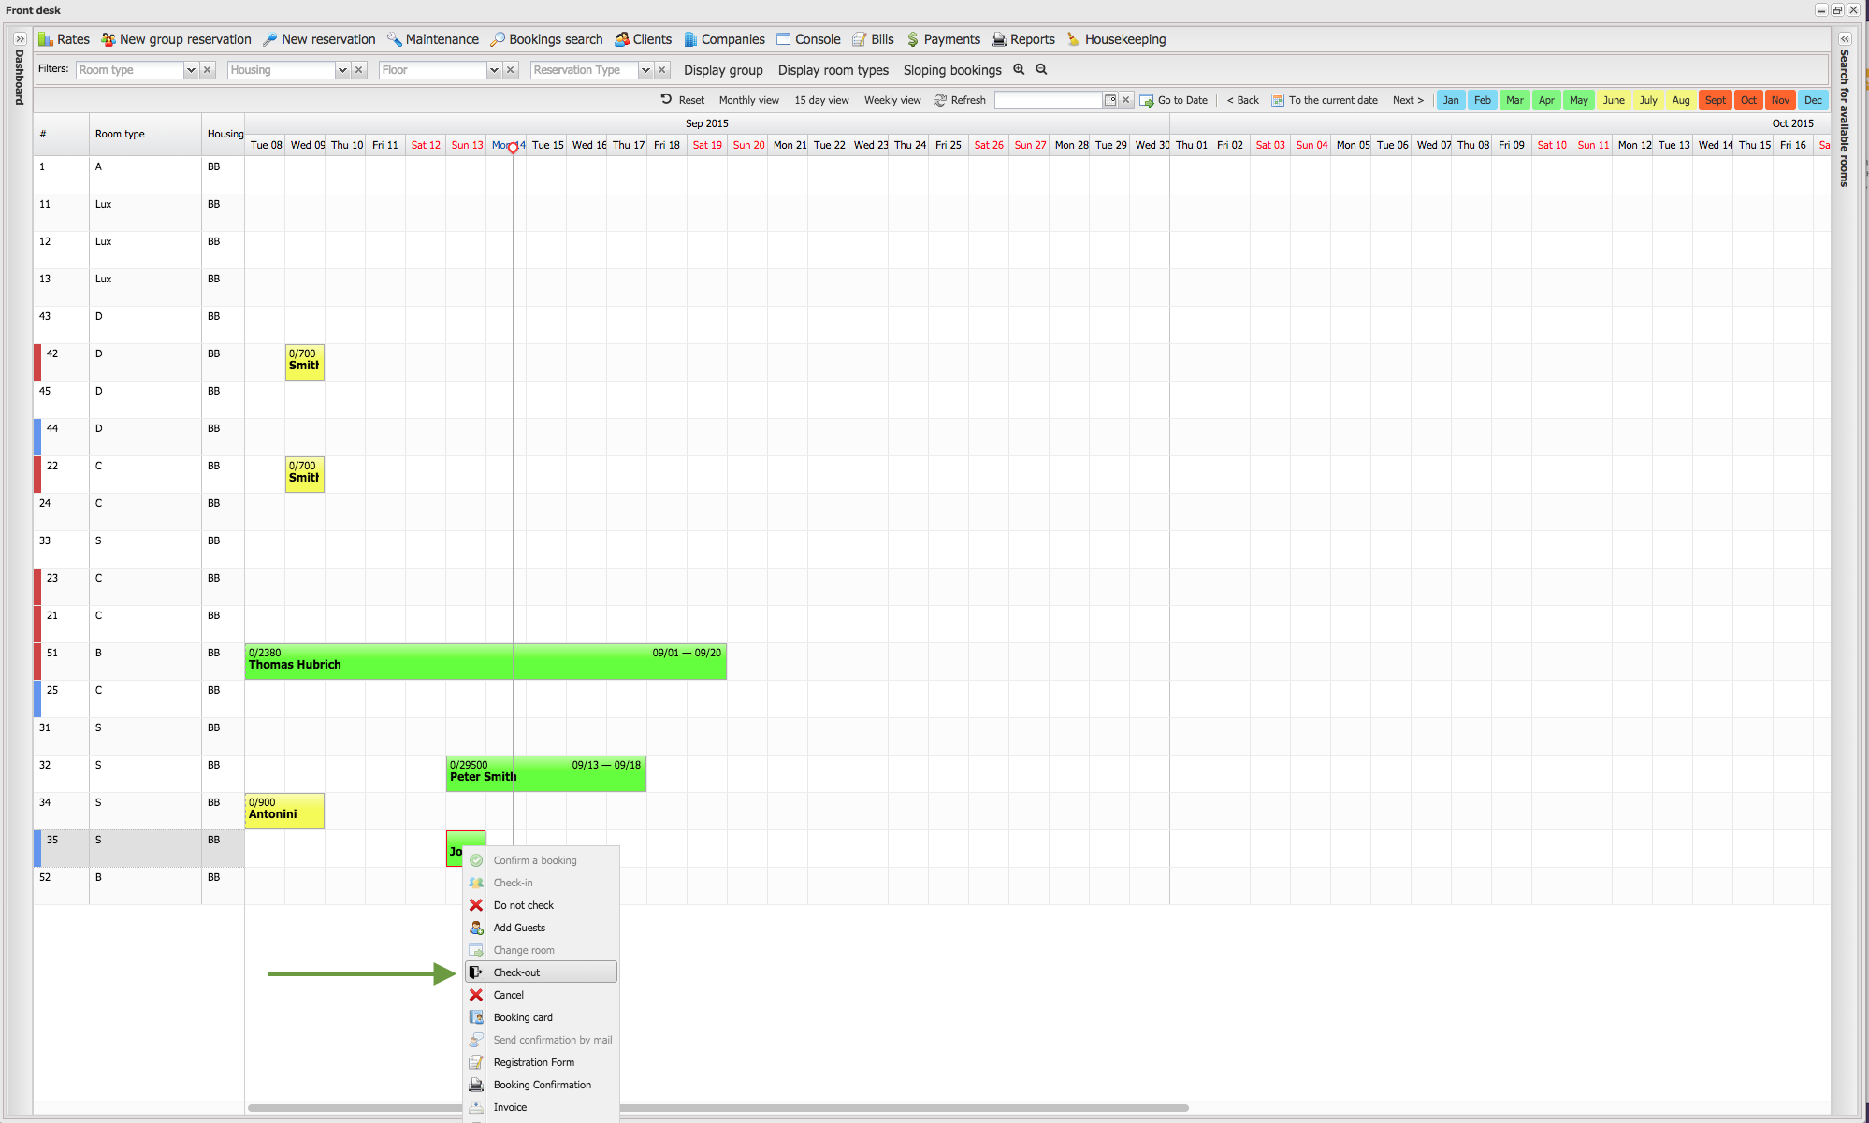Open Housekeeping via its broom icon
Image resolution: width=1869 pixels, height=1123 pixels.
[x=1074, y=39]
